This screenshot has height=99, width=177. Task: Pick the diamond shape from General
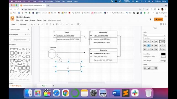[24, 53]
